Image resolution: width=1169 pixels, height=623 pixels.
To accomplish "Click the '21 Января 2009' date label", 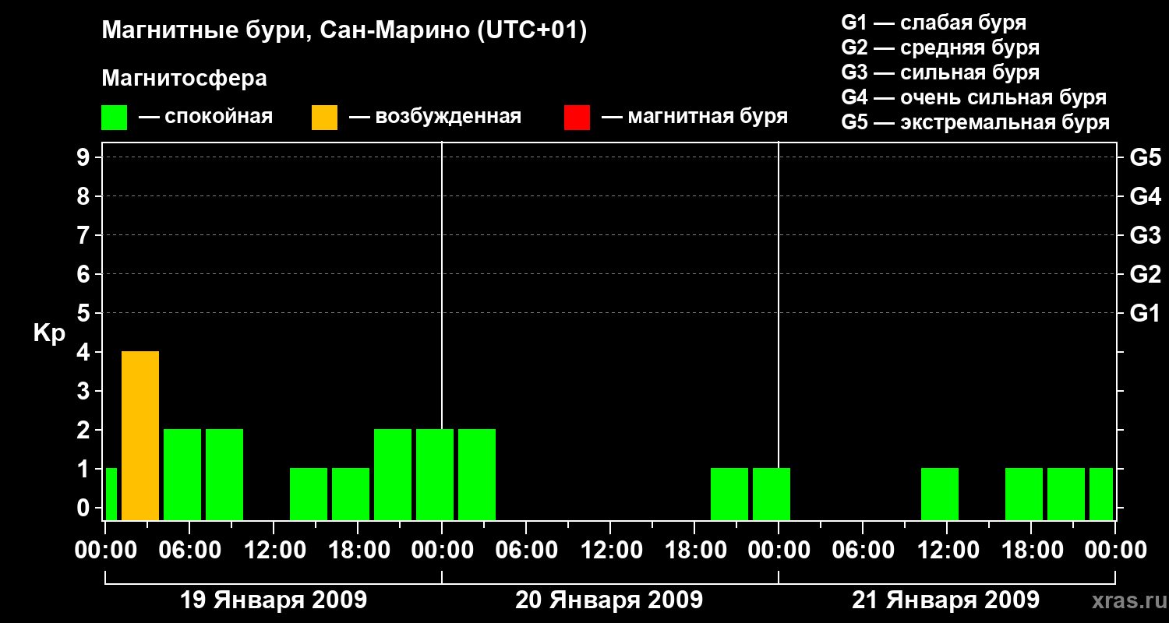I will [945, 600].
